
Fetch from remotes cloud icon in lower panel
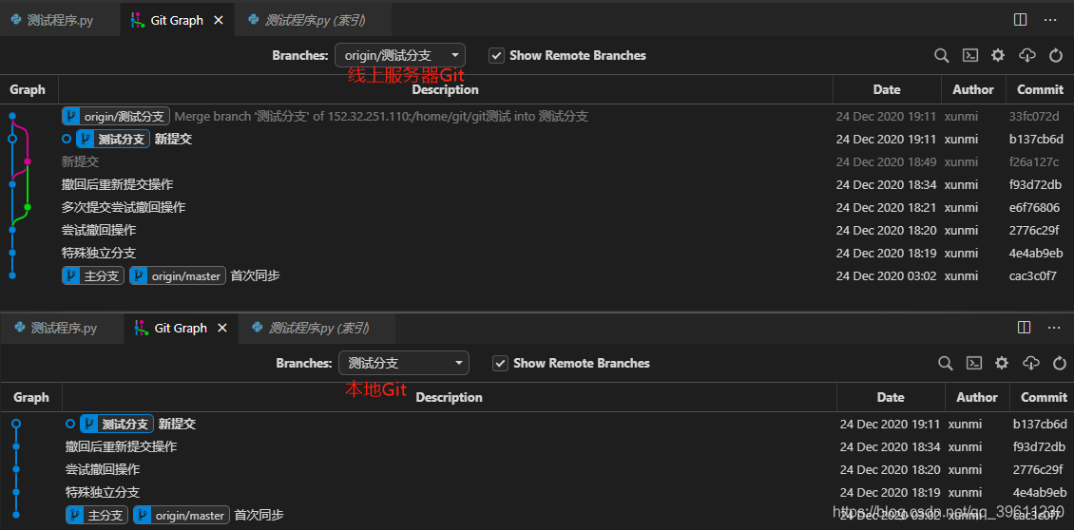pos(1031,363)
